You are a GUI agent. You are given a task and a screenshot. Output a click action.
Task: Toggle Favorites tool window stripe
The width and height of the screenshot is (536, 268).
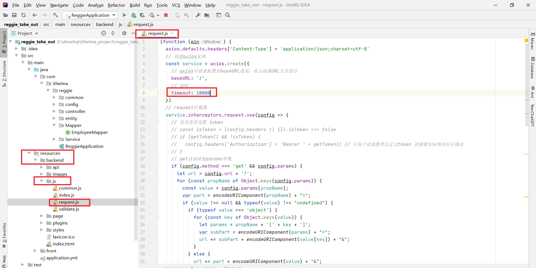pyautogui.click(x=4, y=235)
